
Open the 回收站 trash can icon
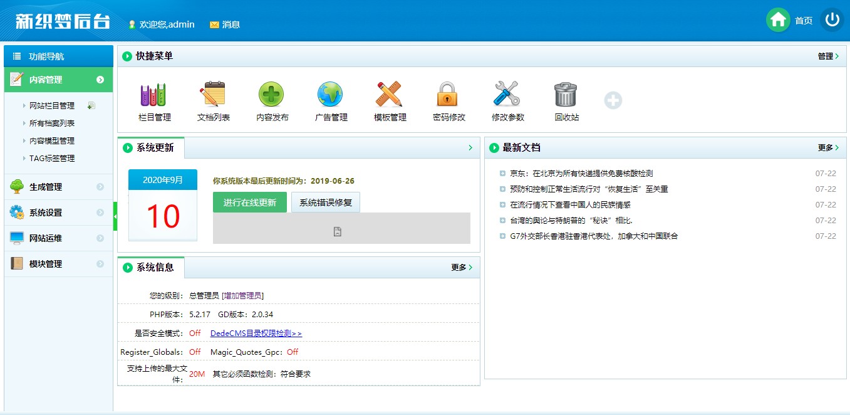[566, 95]
